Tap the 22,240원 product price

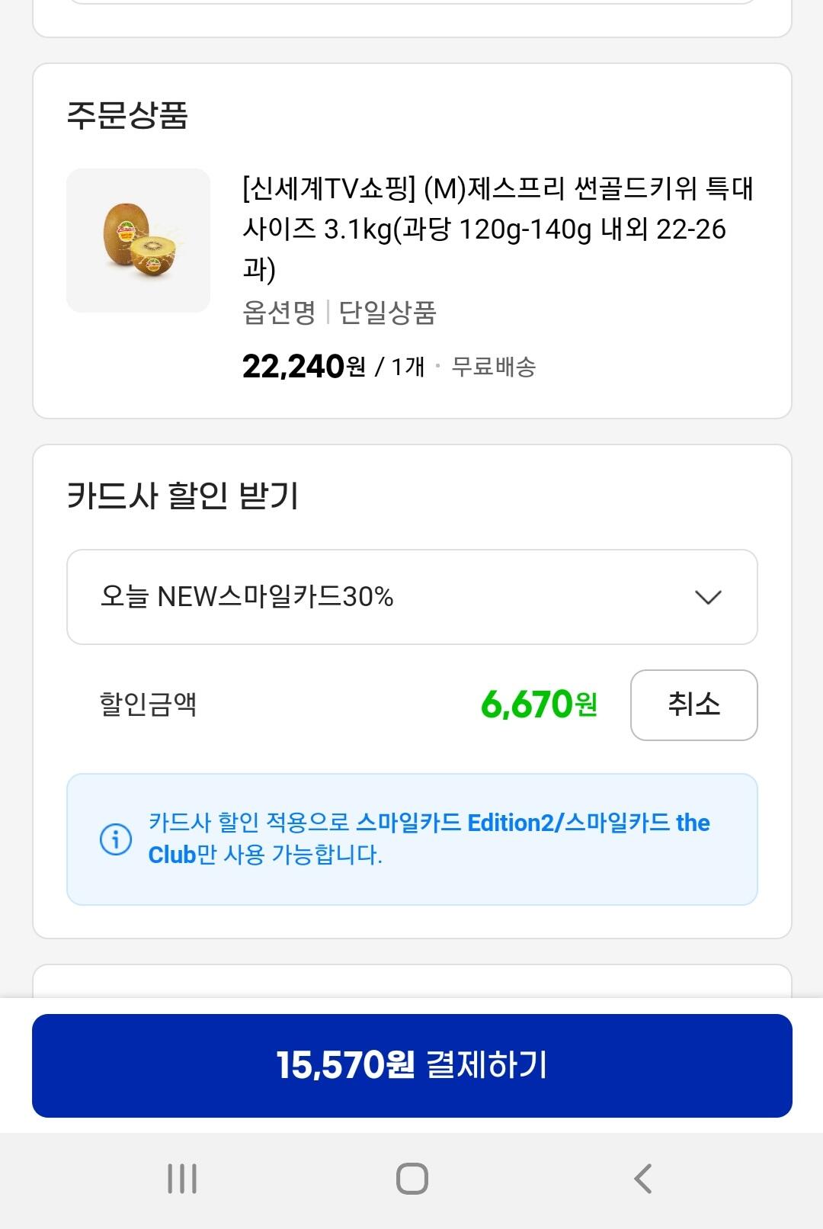tap(303, 367)
